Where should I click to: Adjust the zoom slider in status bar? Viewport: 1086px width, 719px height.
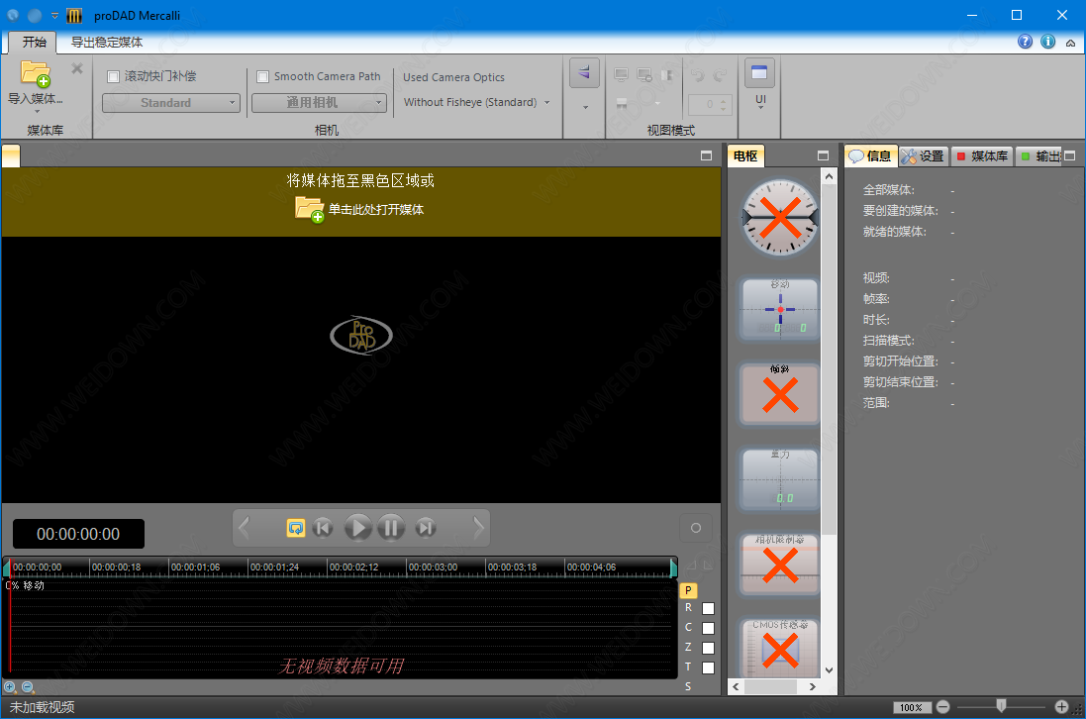tap(1002, 706)
